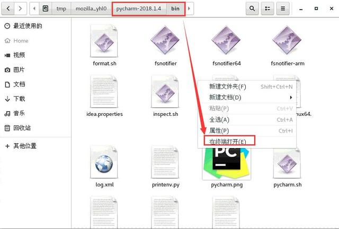Click the printenv.py file name
The width and height of the screenshot is (339, 229).
[166, 185]
